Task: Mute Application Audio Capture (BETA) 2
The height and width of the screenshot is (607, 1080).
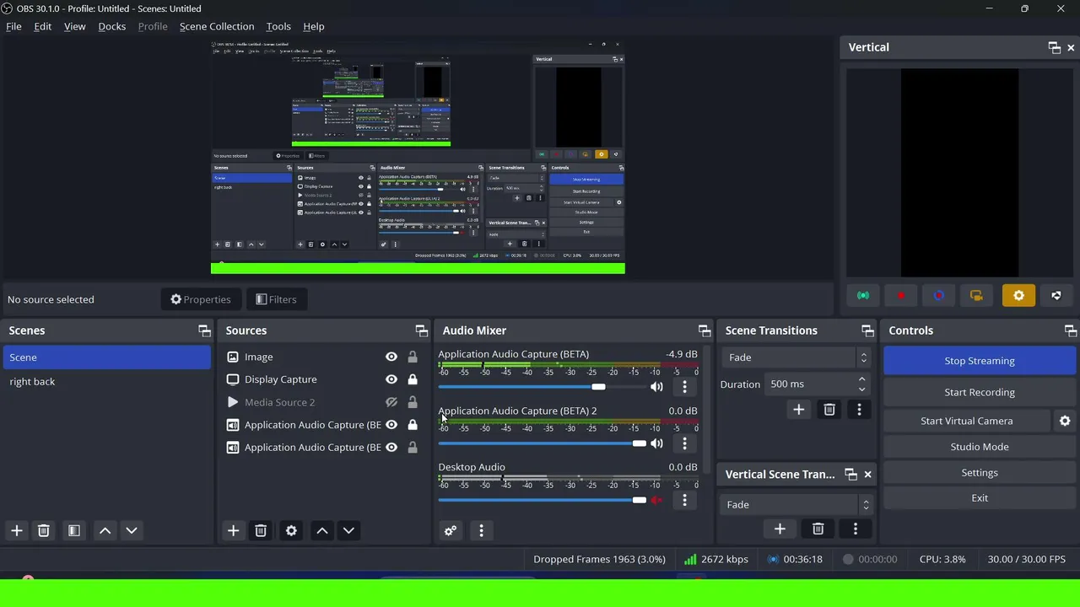Action: click(656, 443)
